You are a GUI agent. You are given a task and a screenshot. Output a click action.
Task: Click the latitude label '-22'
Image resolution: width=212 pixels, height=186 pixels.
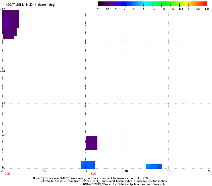point(3,40)
